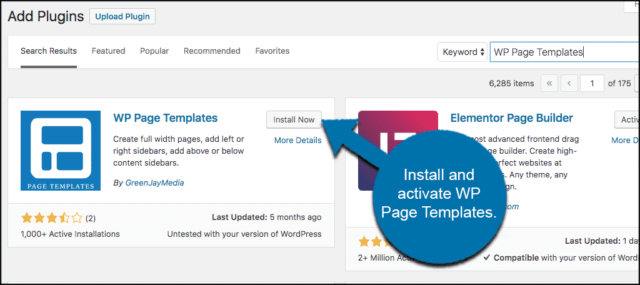Click the plugin search input field

[x=562, y=52]
